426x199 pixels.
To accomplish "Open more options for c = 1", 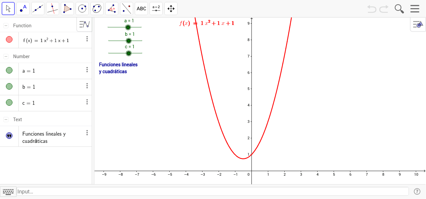I will (87, 102).
